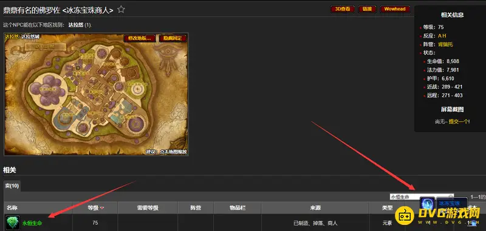Open the 永恒生命 item link
486x231 pixels.
point(32,223)
